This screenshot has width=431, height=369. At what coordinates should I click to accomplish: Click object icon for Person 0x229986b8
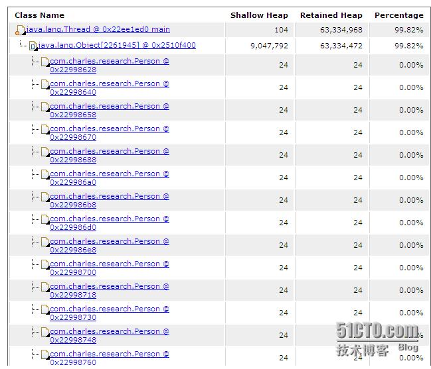[x=45, y=197]
